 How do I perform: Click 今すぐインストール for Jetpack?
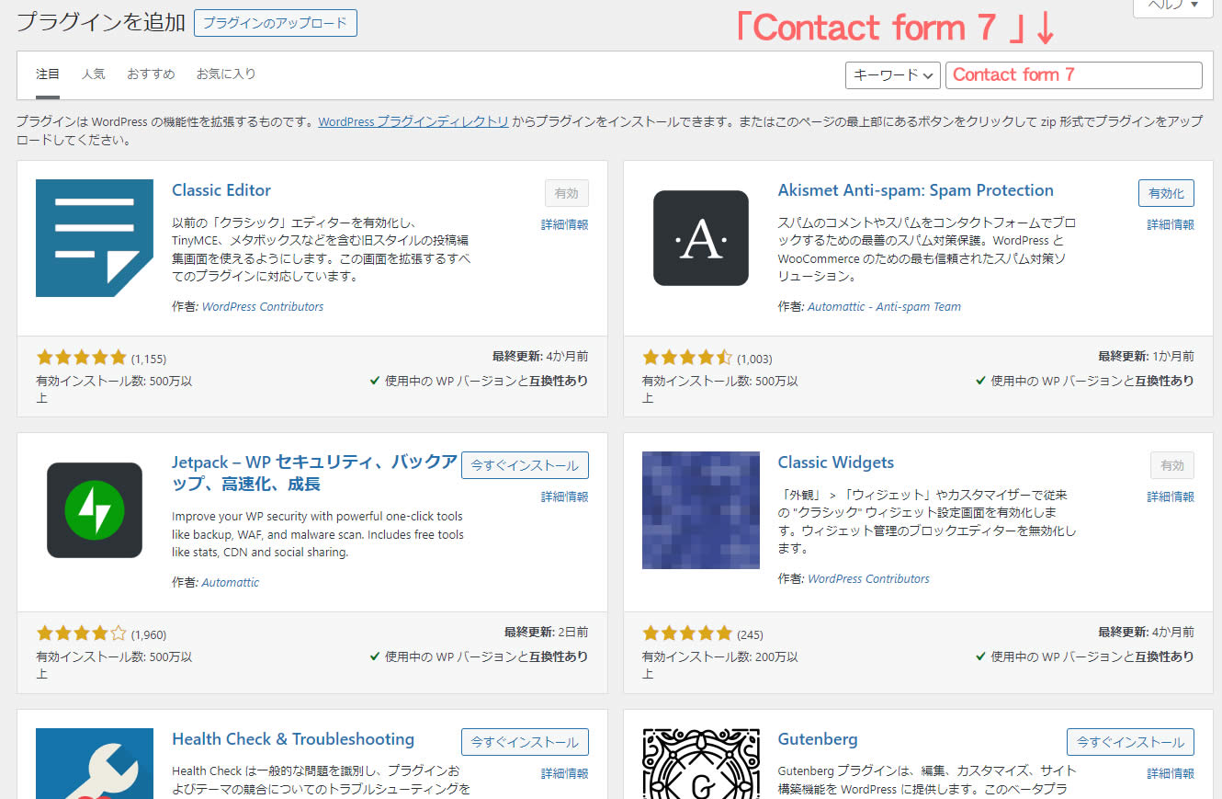tap(525, 465)
